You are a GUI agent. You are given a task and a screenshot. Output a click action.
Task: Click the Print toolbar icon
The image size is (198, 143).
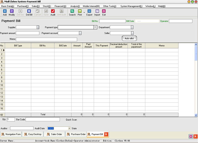[80, 11]
